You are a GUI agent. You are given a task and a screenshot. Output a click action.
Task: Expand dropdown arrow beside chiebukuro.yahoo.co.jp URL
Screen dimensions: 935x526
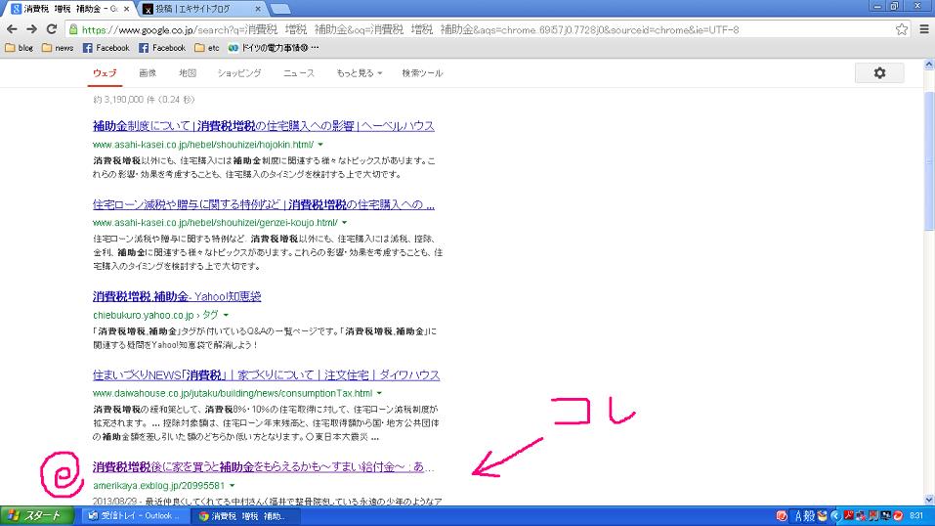click(x=226, y=315)
